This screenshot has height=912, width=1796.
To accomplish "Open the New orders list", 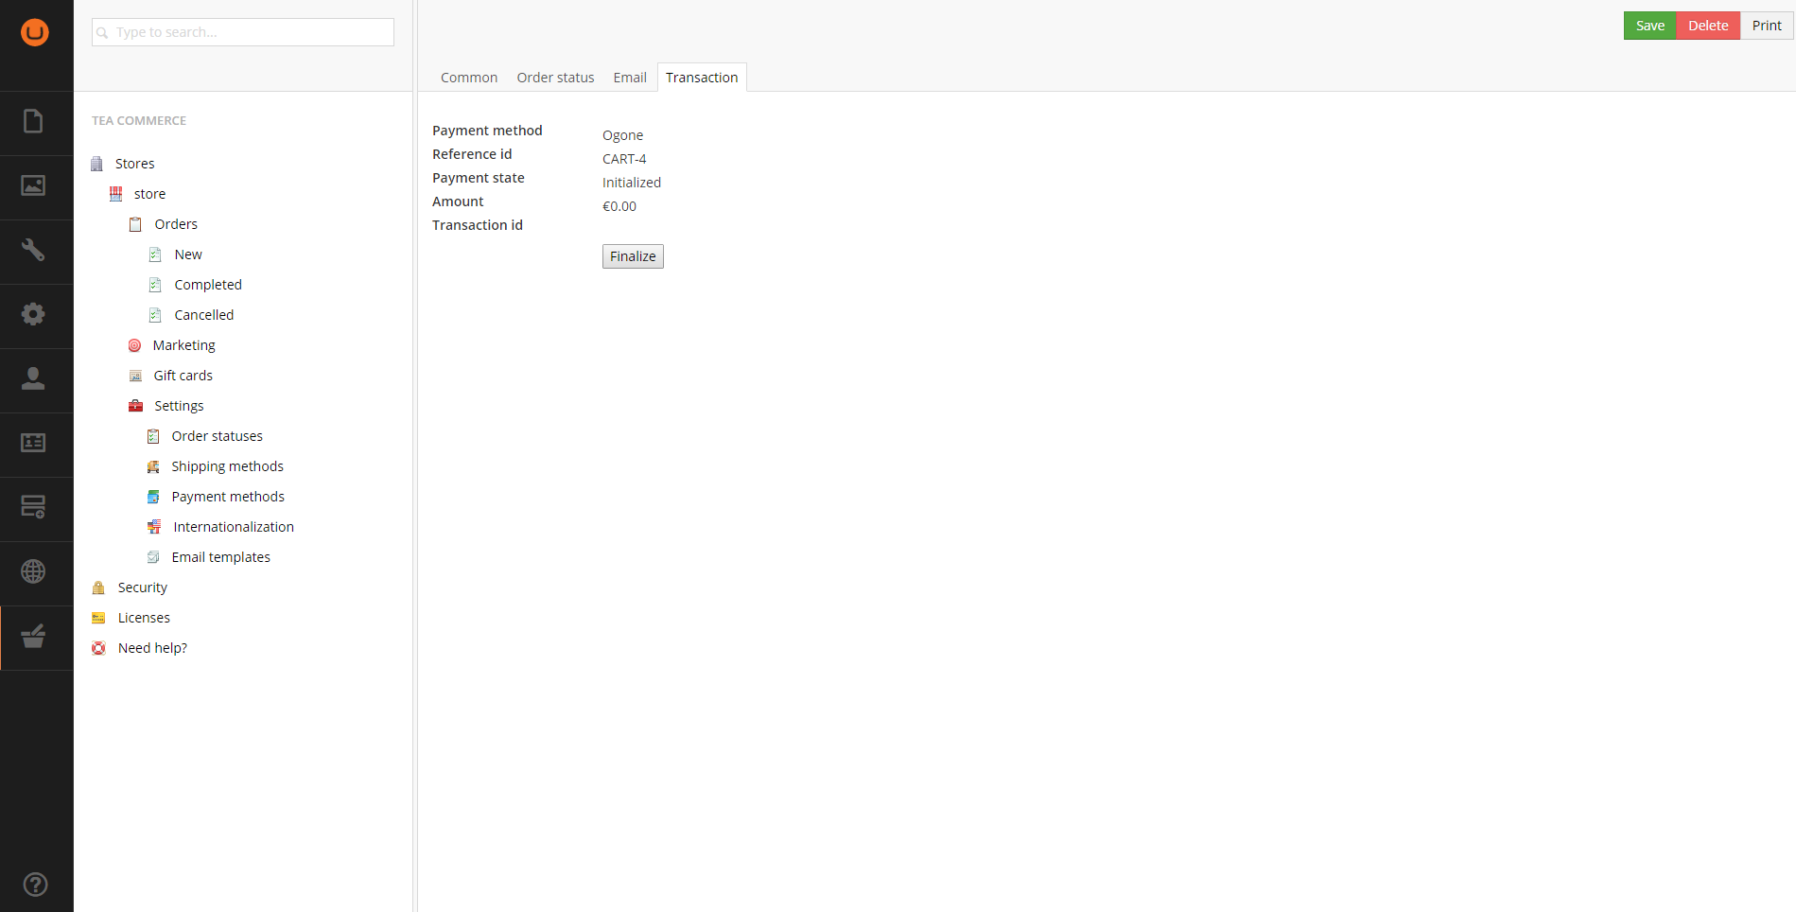I will coord(188,254).
